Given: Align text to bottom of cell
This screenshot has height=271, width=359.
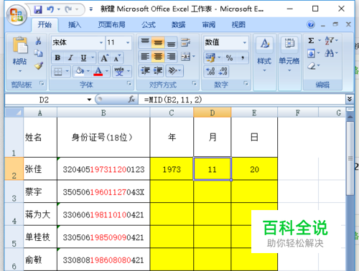Looking at the screenshot, I should pyautogui.click(x=171, y=42).
